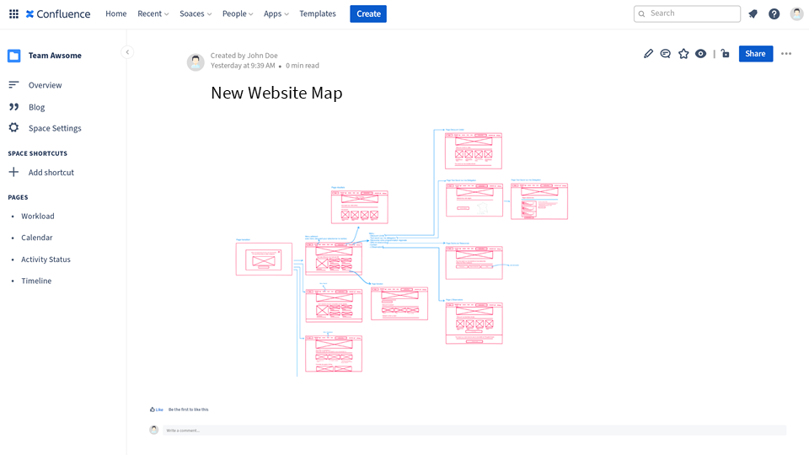The image size is (809, 455).
Task: Open the Timeline page
Action: tap(36, 281)
